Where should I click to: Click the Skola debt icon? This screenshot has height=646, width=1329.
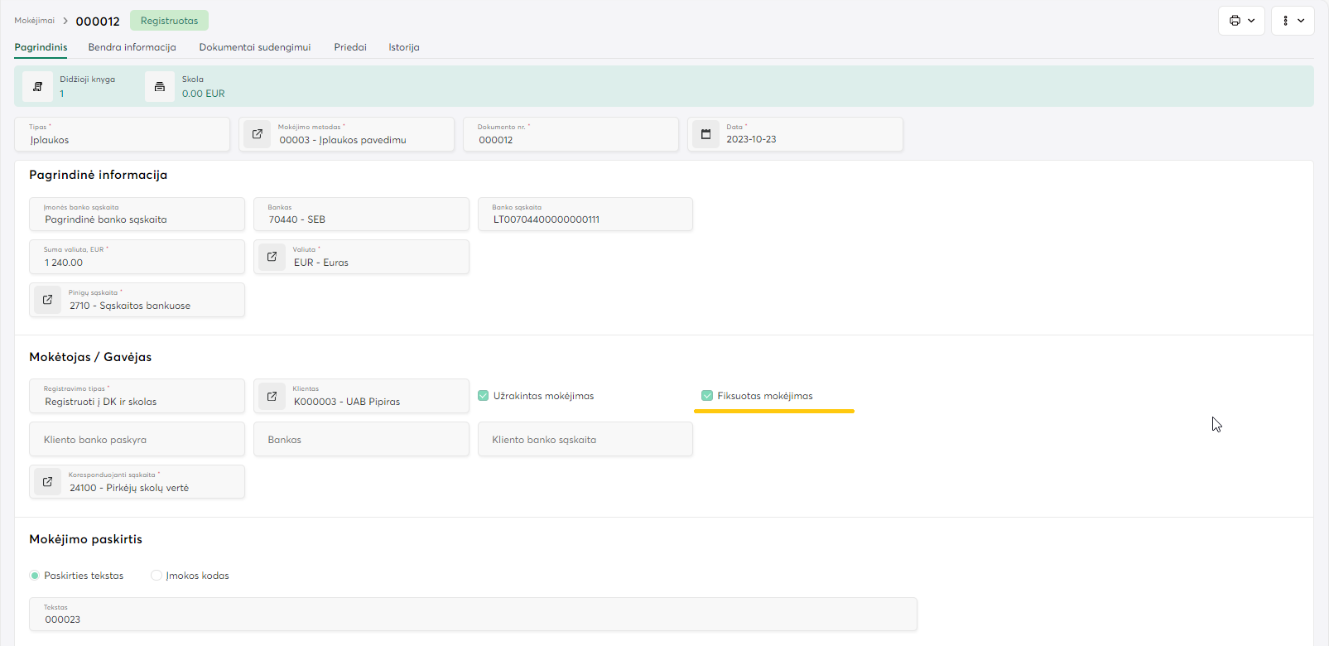(160, 86)
